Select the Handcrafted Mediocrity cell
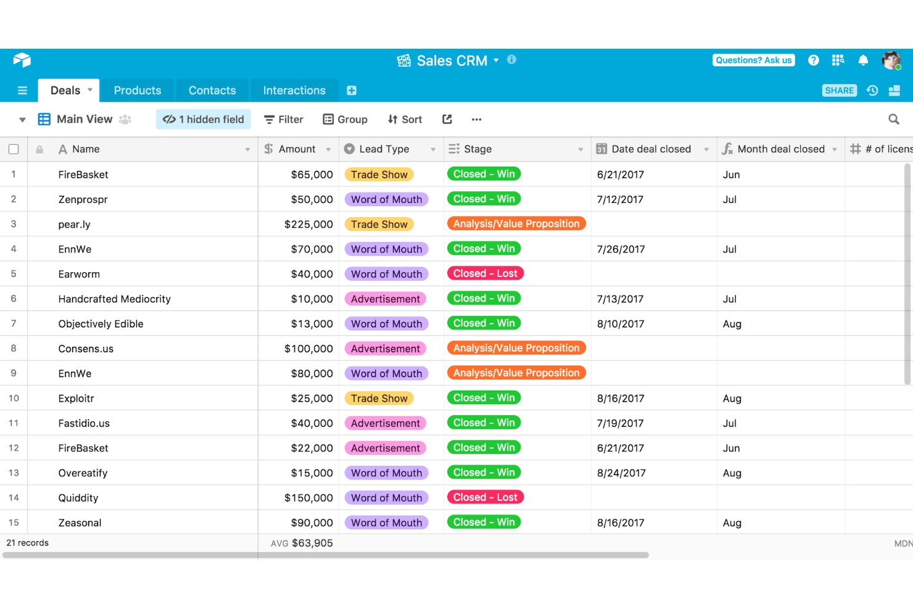 coord(143,299)
